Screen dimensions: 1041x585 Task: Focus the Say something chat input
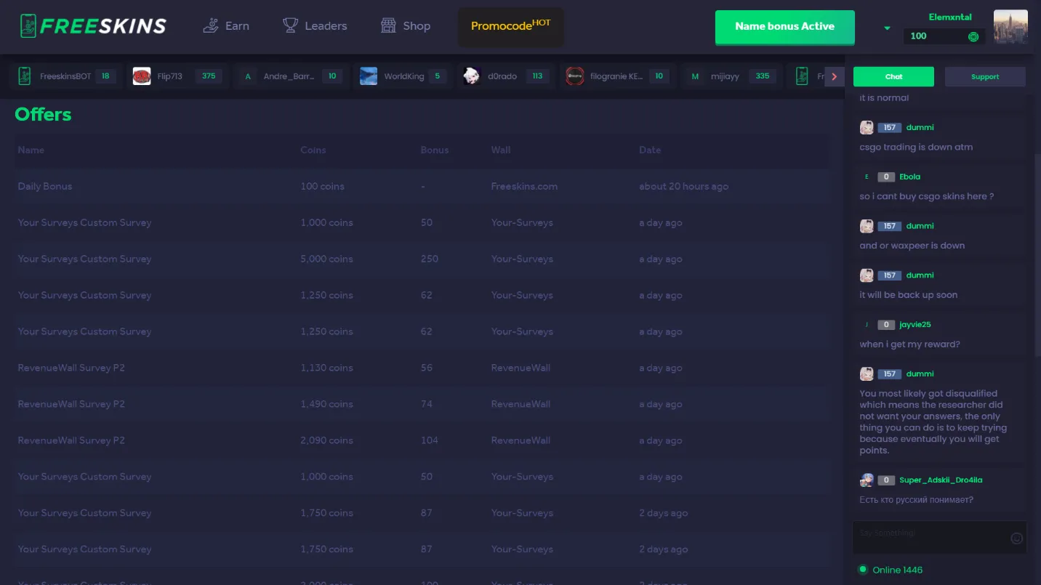931,536
